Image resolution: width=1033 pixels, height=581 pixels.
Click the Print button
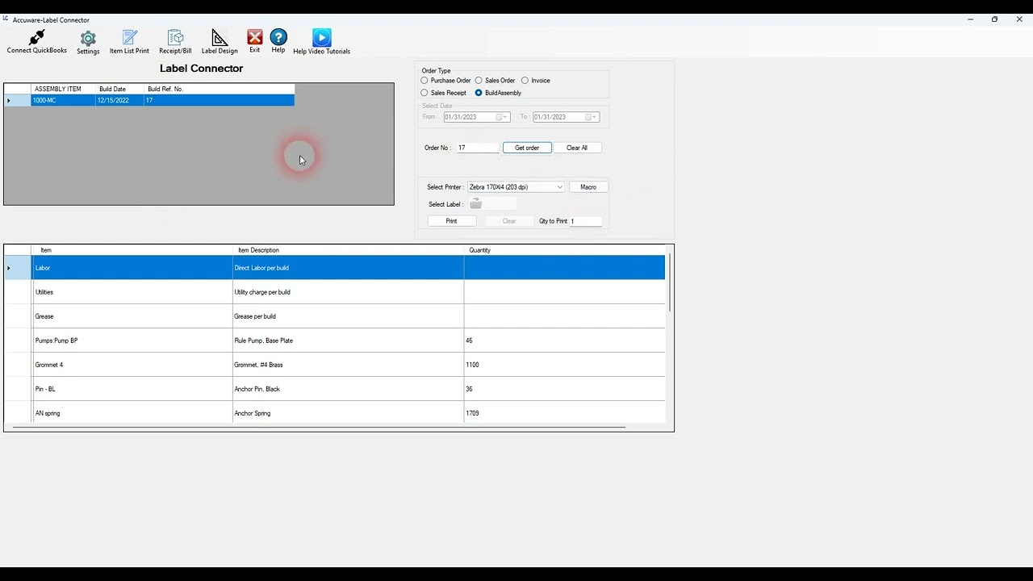451,221
